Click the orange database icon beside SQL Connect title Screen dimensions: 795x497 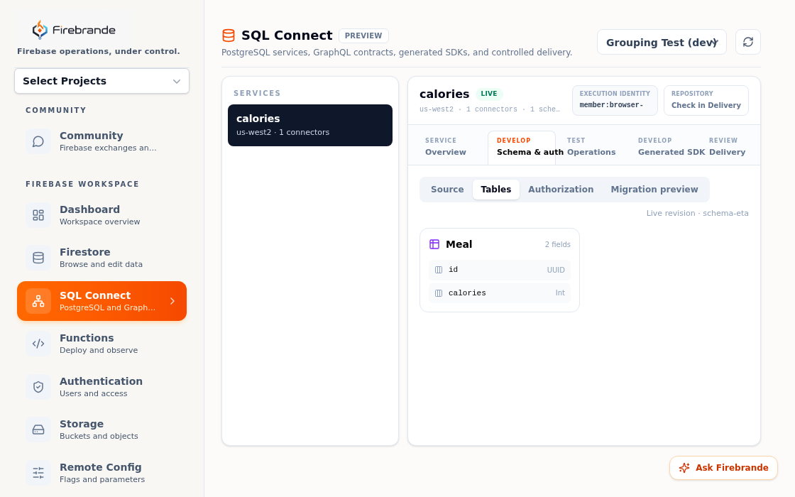(229, 35)
